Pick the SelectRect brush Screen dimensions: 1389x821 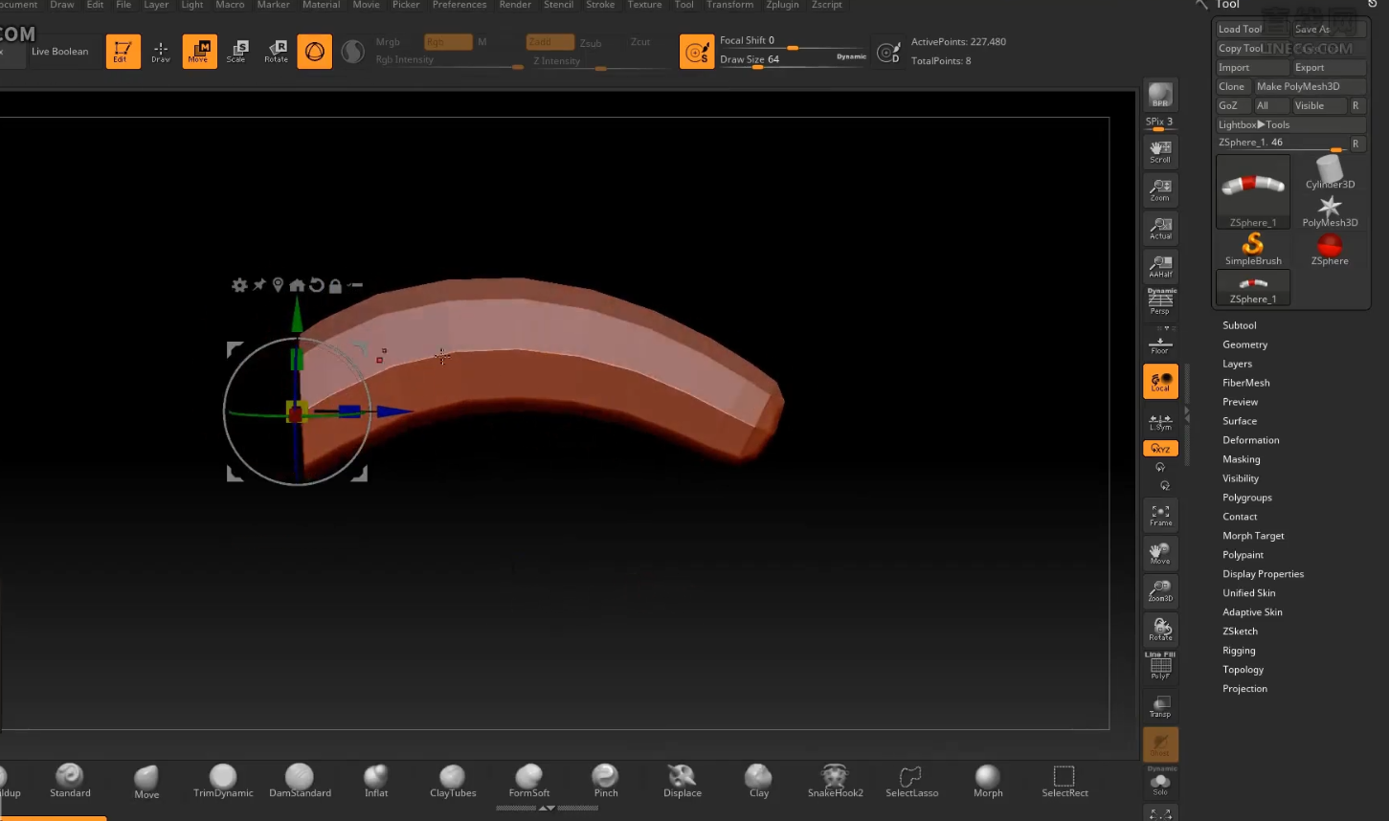pyautogui.click(x=1064, y=780)
